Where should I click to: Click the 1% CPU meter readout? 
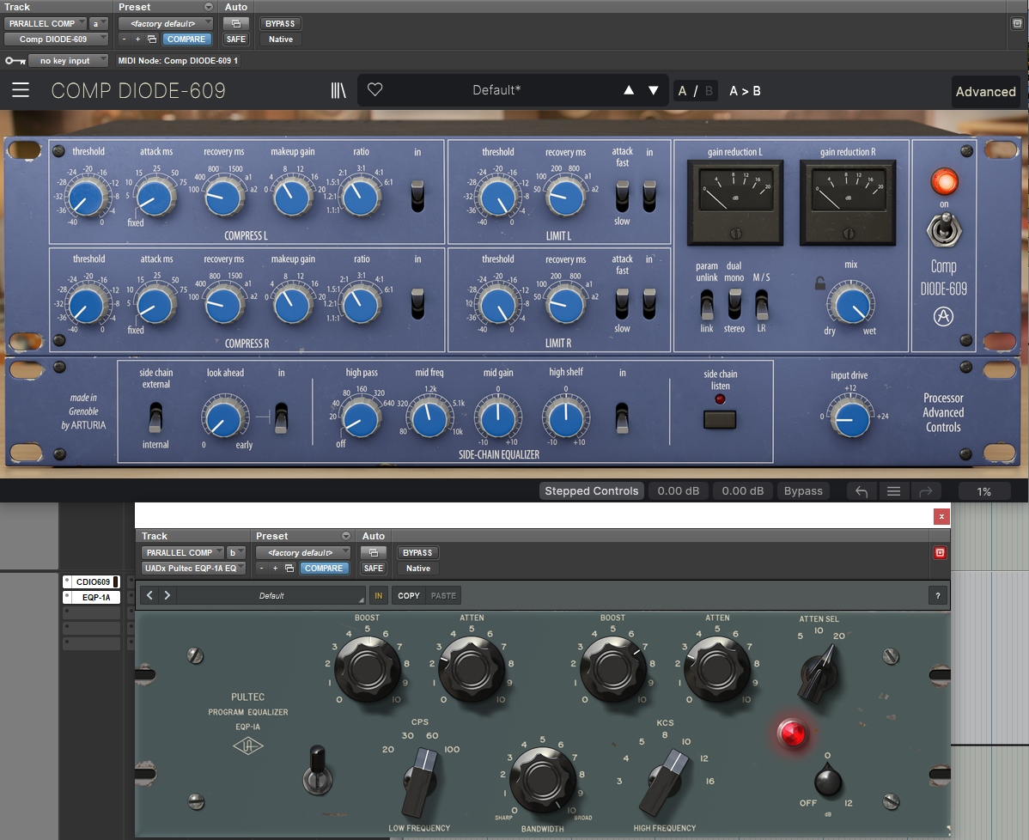pyautogui.click(x=983, y=491)
